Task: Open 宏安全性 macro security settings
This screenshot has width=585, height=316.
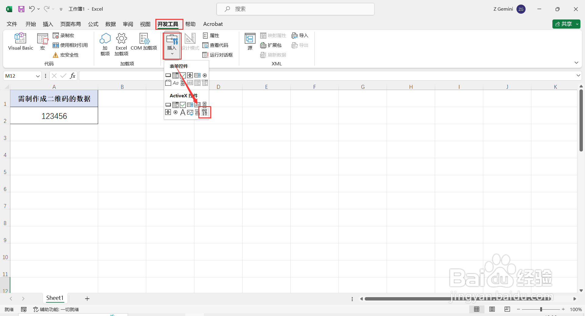Action: tap(66, 55)
